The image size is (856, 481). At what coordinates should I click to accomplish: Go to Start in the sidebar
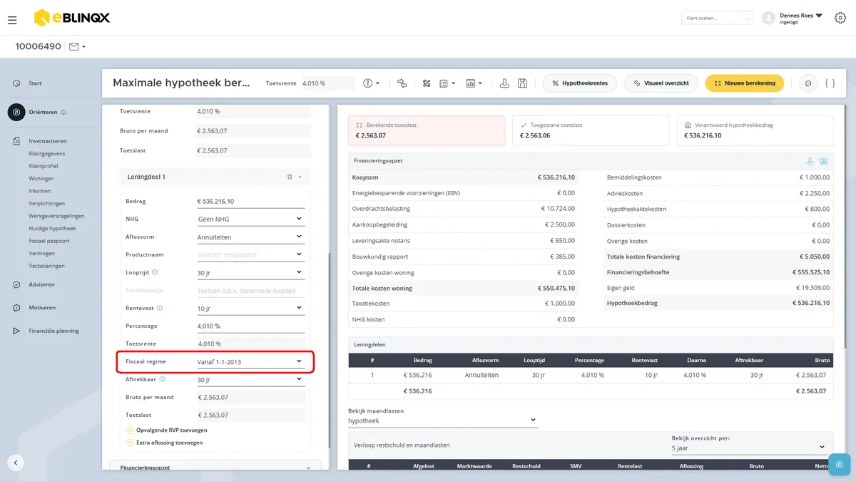tap(35, 83)
